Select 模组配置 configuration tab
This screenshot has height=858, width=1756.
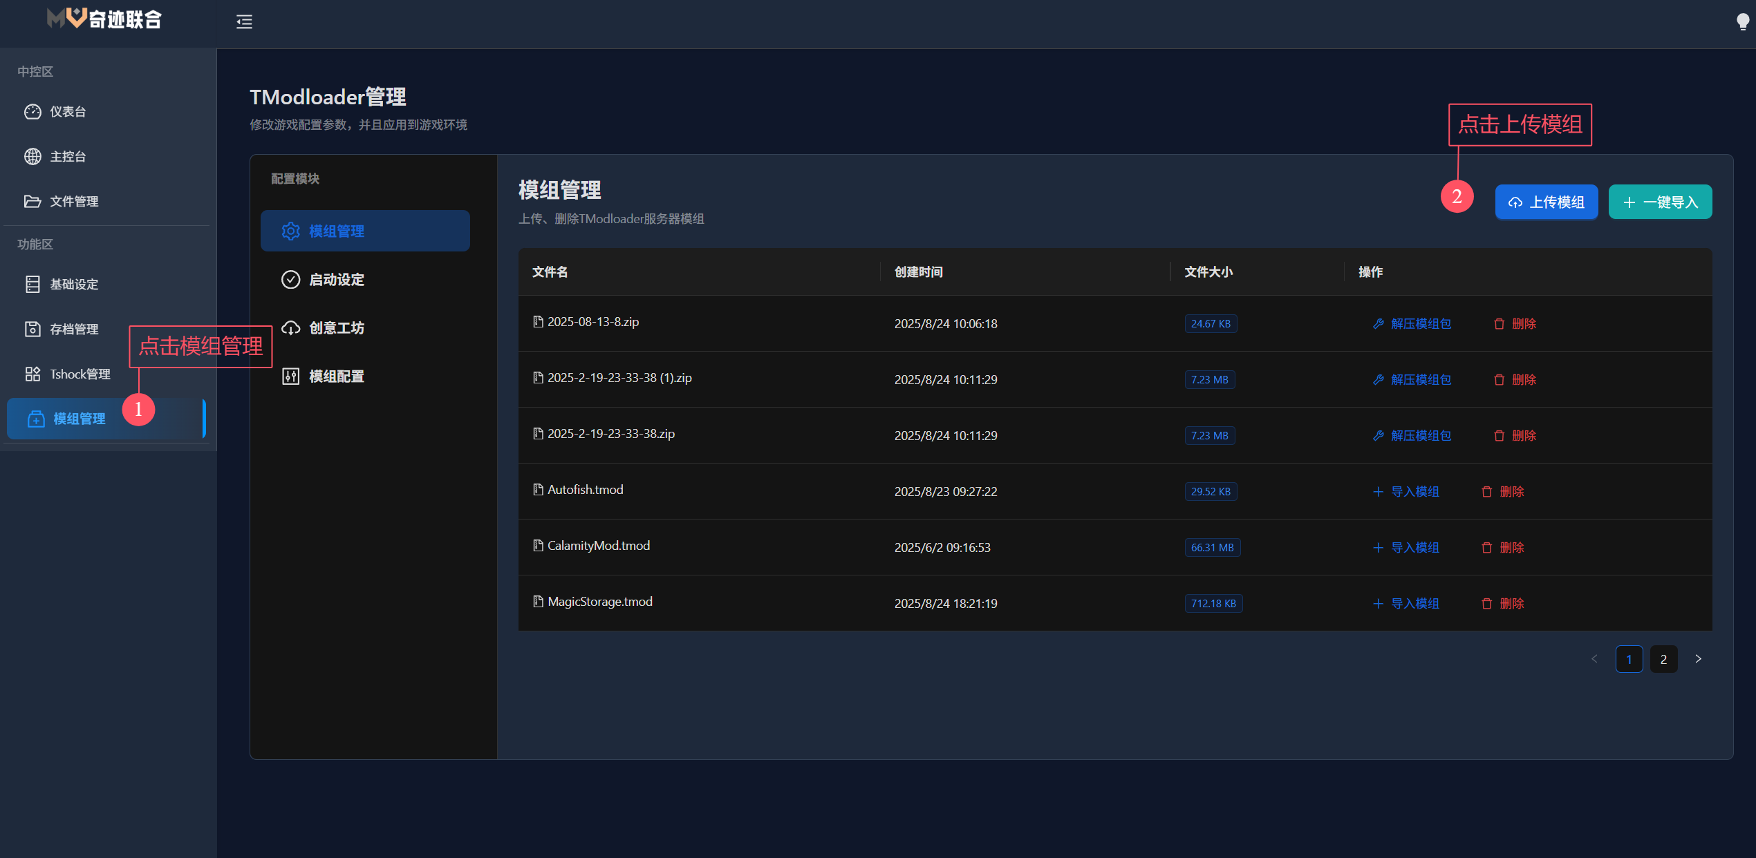point(336,376)
